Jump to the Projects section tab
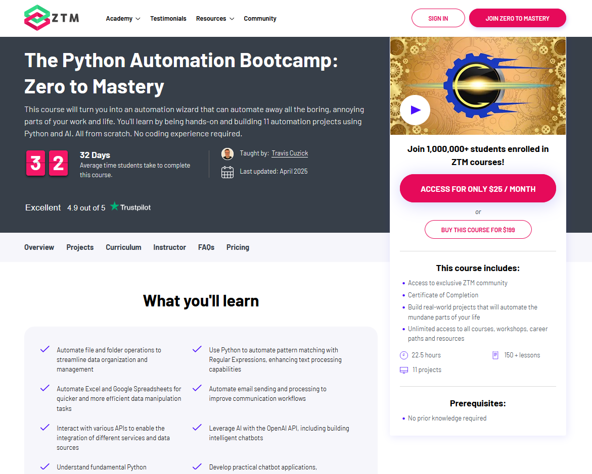Image resolution: width=592 pixels, height=474 pixels. (80, 247)
